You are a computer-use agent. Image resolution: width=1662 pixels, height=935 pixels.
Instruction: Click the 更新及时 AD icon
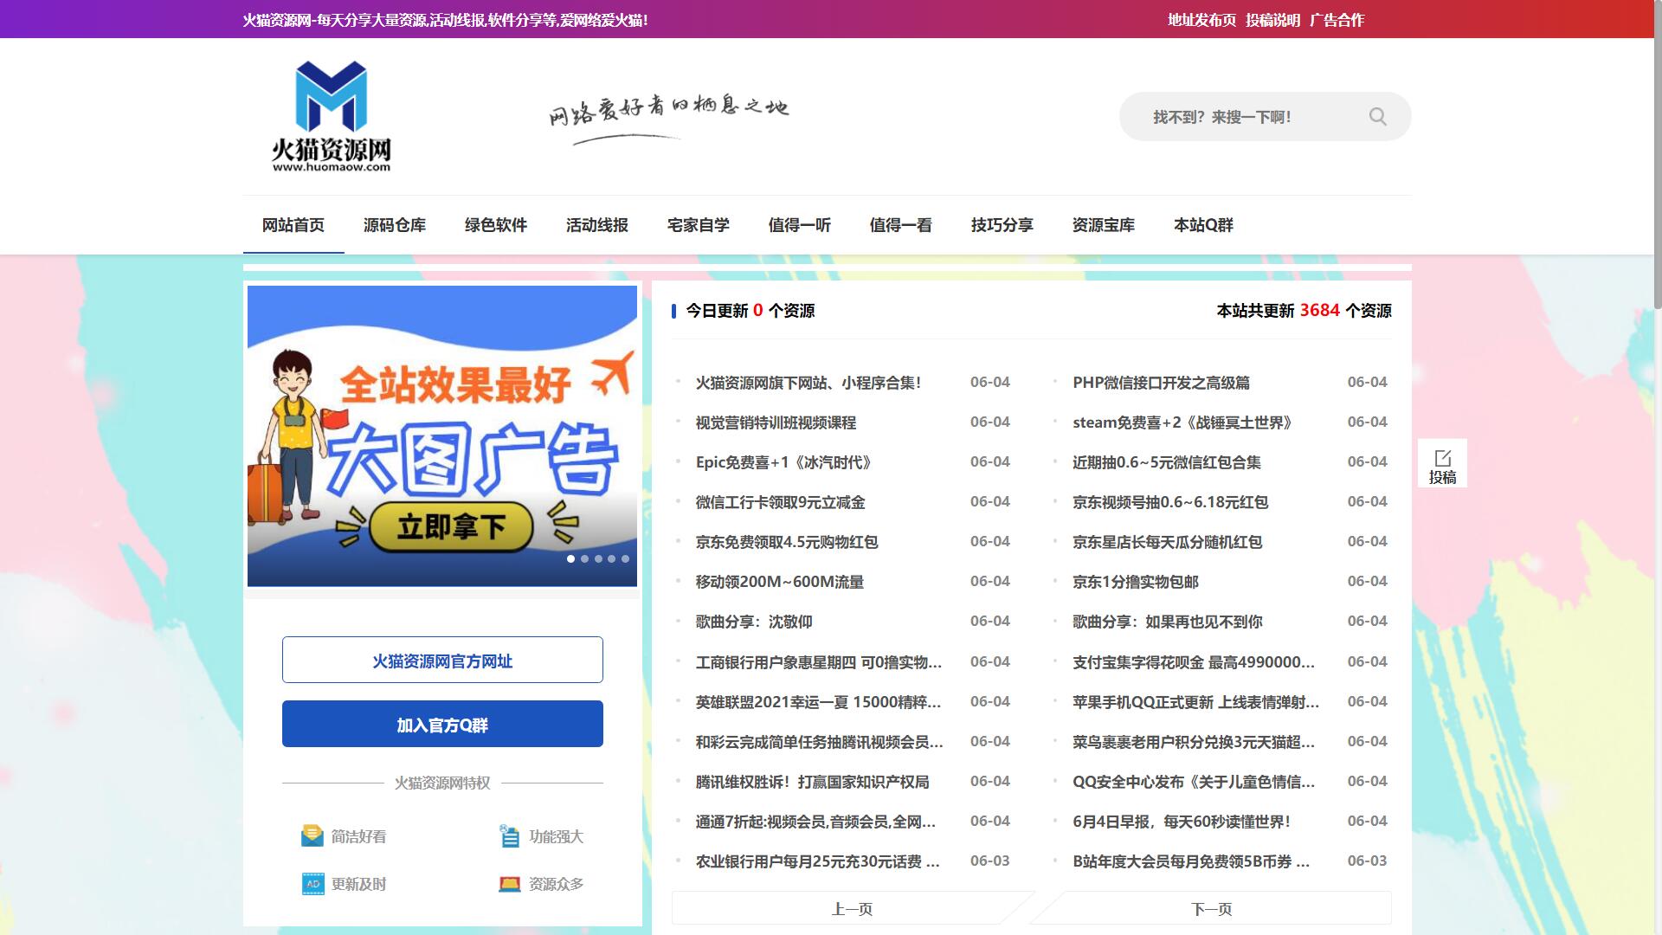tap(312, 884)
